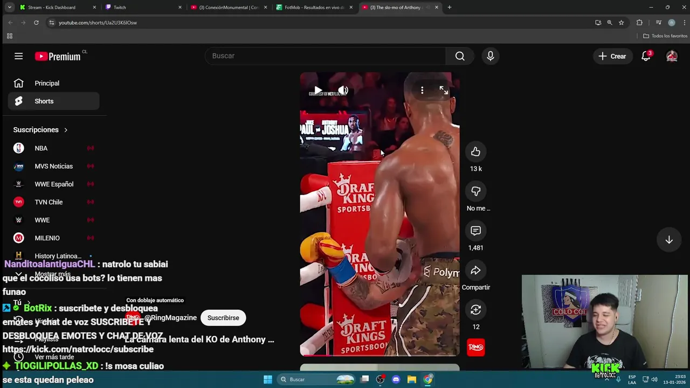Open the YouTube account avatar menu

(672, 56)
